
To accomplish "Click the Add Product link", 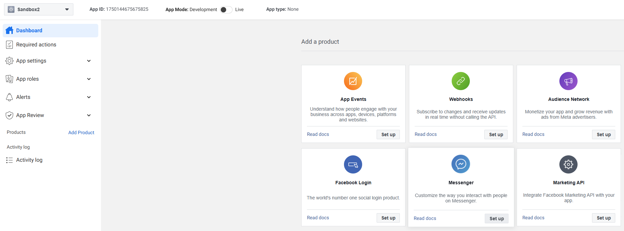I will [x=81, y=132].
